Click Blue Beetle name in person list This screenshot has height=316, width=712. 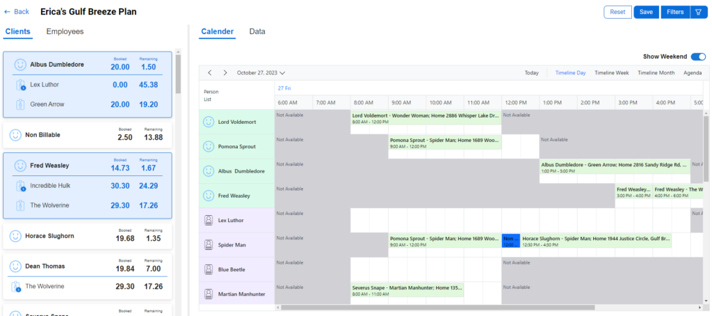coord(232,269)
